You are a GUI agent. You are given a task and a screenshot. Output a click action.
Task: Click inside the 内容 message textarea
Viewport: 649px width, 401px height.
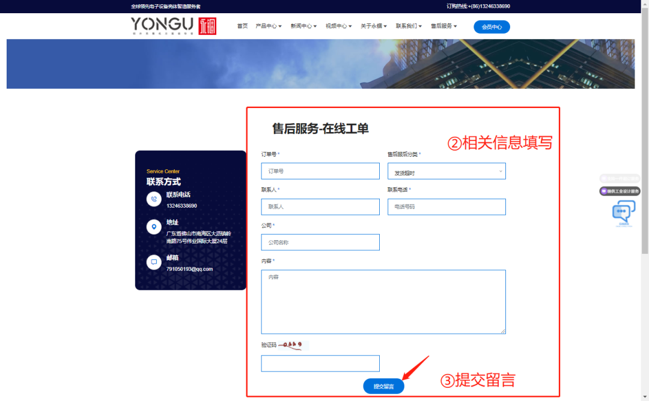tap(383, 300)
